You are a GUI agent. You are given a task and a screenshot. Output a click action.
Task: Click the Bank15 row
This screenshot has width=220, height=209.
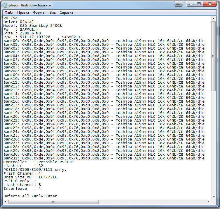click(x=104, y=97)
